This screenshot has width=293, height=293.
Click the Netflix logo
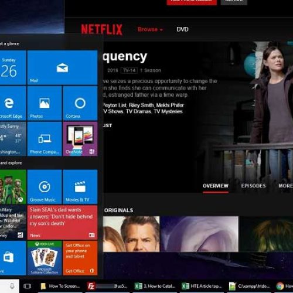coord(102,29)
